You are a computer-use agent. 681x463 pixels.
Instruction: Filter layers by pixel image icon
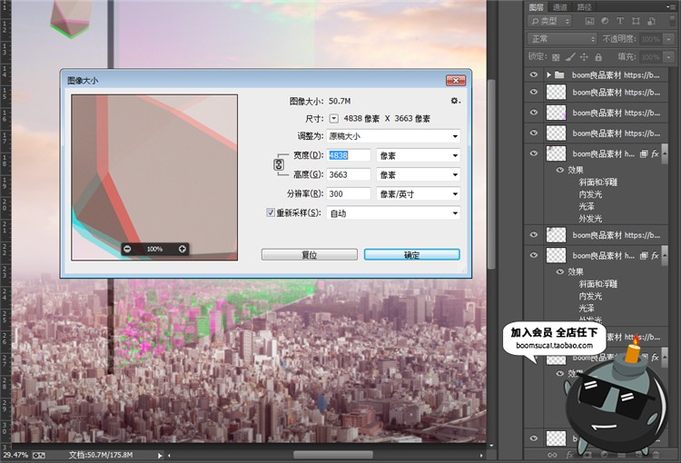click(x=590, y=21)
